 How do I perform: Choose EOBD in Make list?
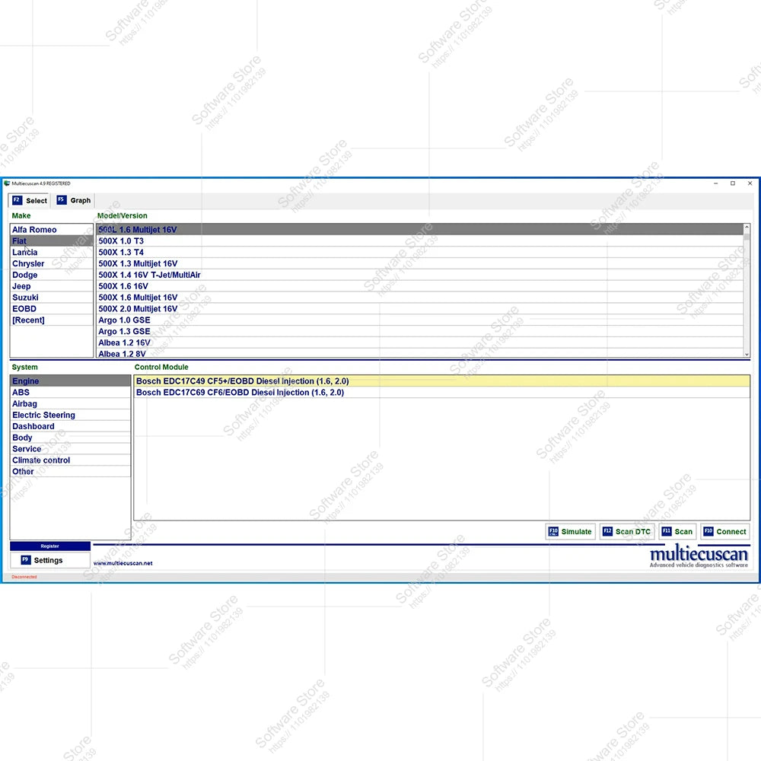point(52,309)
